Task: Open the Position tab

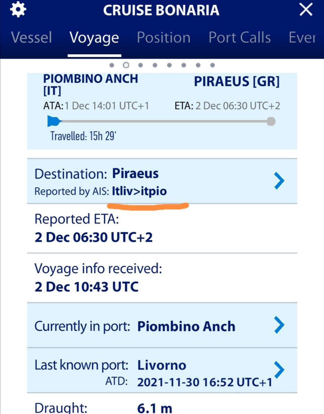Action: tap(163, 38)
